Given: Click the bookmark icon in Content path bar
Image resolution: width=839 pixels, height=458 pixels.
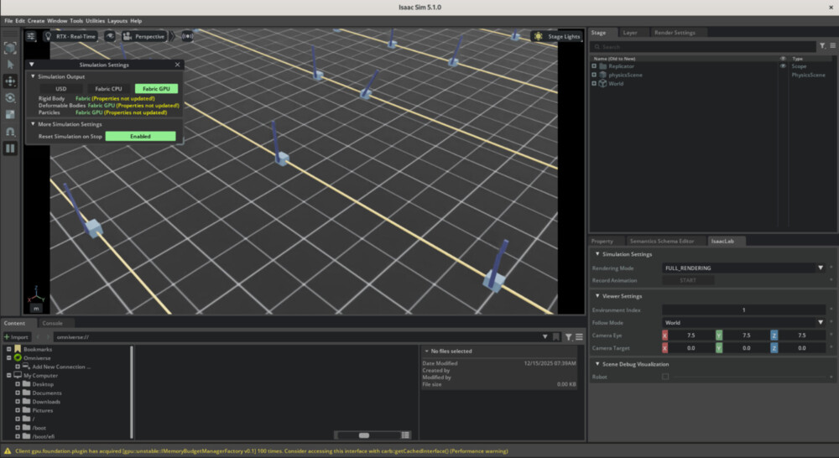Looking at the screenshot, I should (555, 336).
